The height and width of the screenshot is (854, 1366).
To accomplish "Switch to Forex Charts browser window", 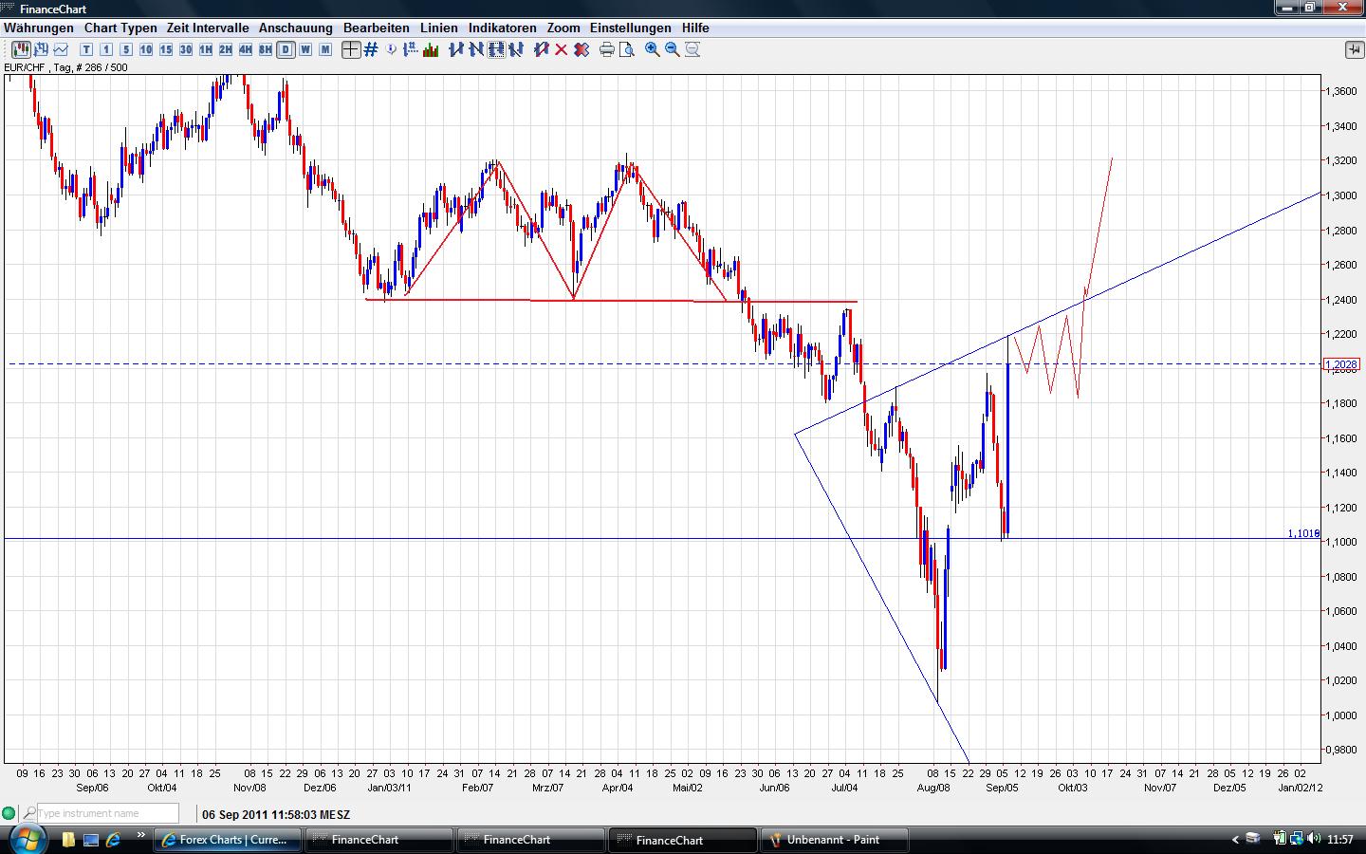I will [x=229, y=840].
